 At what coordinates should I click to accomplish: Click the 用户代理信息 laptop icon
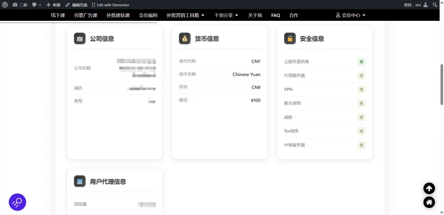coord(80,181)
